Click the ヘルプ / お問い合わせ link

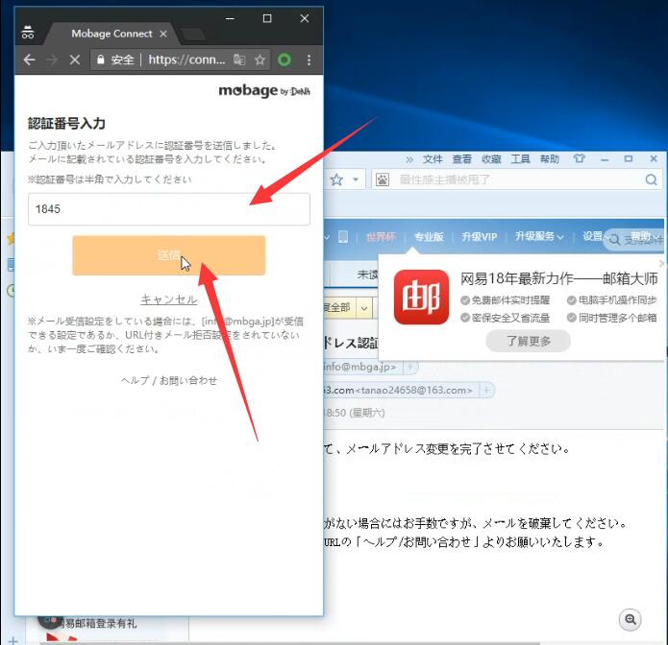[169, 380]
